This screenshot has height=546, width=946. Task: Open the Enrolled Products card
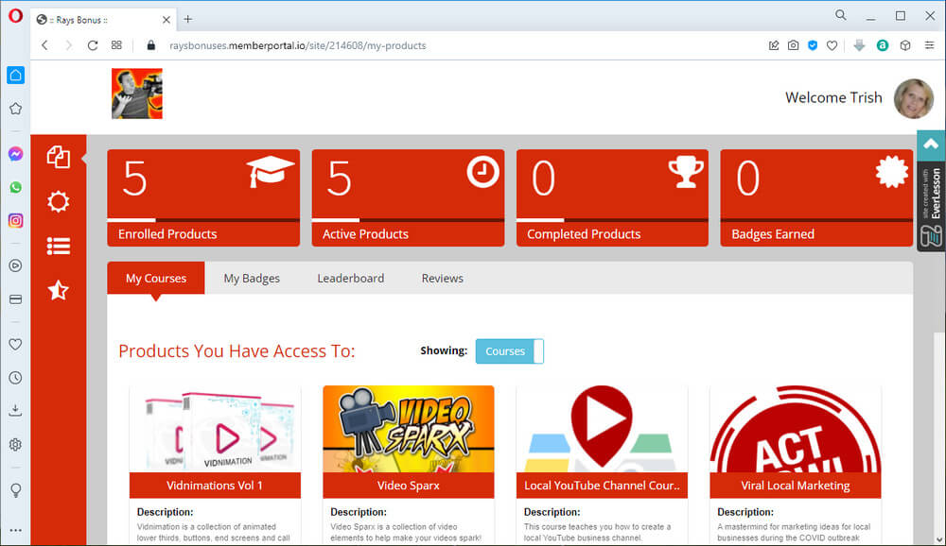(x=203, y=197)
